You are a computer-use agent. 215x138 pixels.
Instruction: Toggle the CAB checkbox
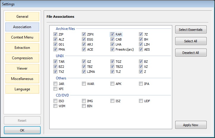[113, 39]
